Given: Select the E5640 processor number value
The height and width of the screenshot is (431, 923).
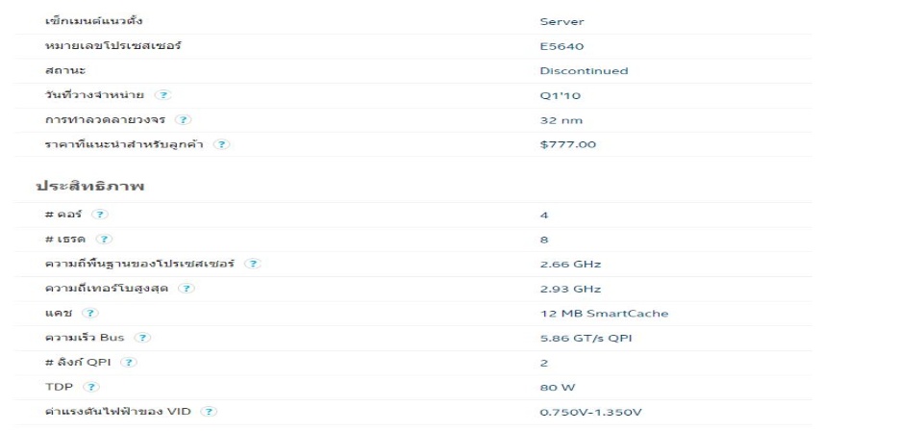Looking at the screenshot, I should [x=561, y=46].
